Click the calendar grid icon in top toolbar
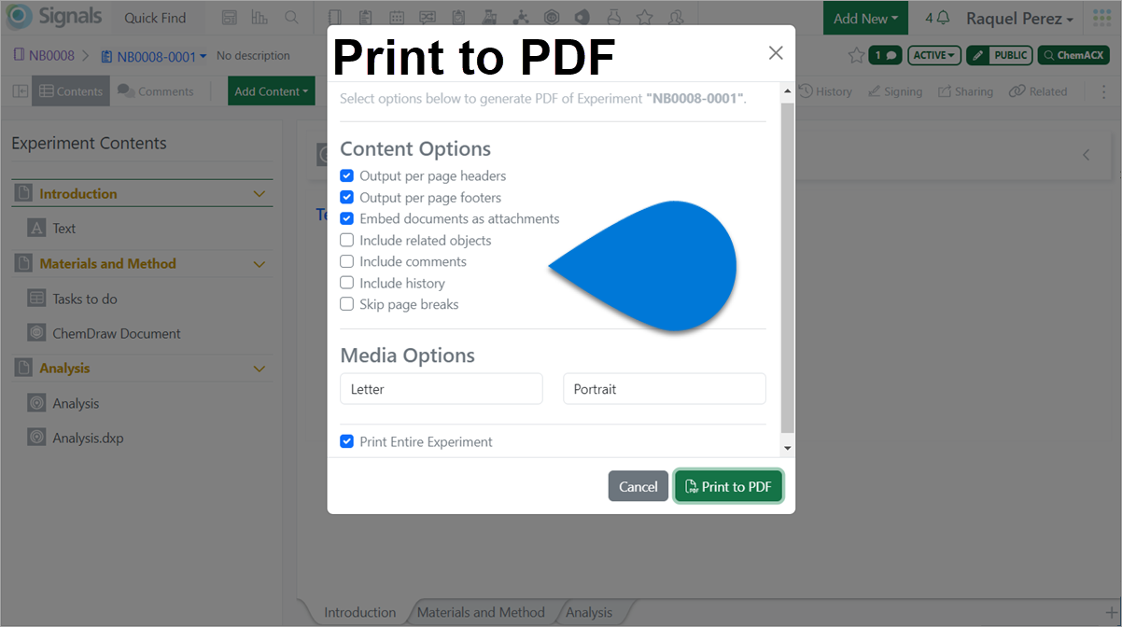The width and height of the screenshot is (1122, 627). coord(396,18)
